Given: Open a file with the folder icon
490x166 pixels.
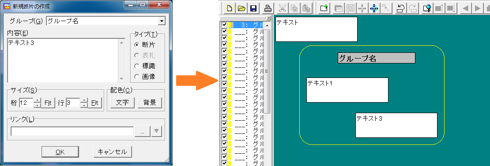Looking at the screenshot, I should coord(241,8).
